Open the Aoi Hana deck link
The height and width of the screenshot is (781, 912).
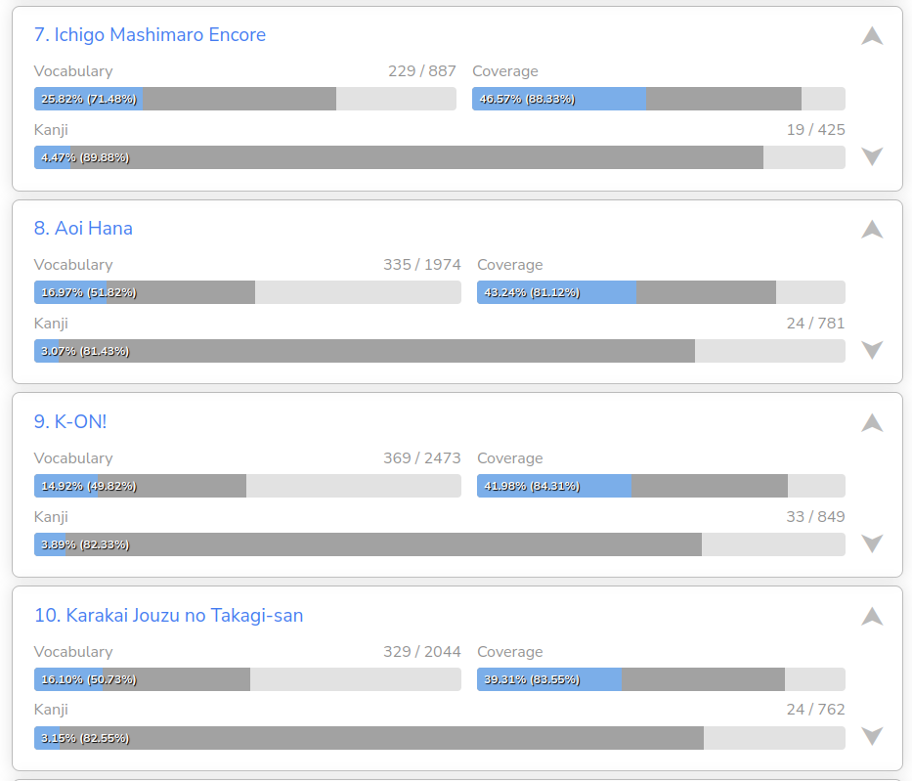[x=83, y=229]
